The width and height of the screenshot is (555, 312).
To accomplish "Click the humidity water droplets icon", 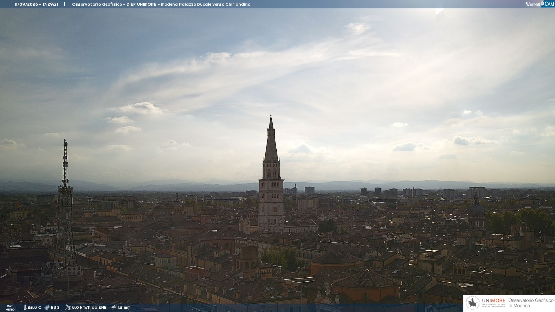I will point(47,308).
